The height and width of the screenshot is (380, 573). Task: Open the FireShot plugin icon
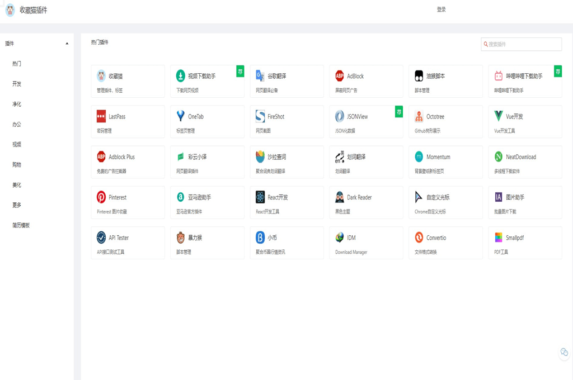pos(260,116)
